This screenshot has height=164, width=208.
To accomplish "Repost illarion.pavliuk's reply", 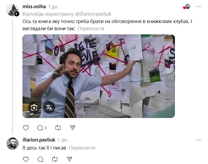I will tap(55, 159).
